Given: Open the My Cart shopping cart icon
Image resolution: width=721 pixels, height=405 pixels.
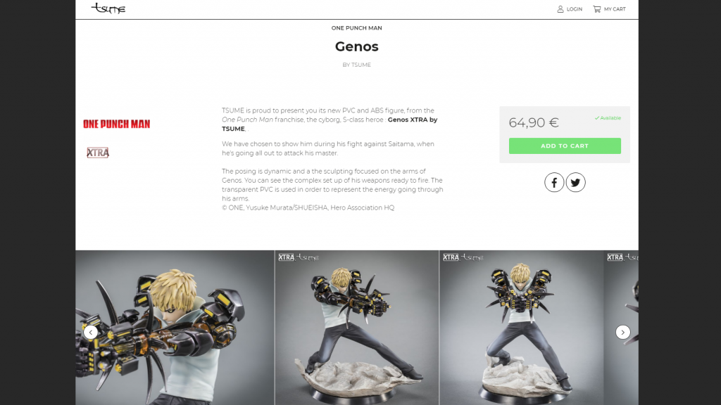Looking at the screenshot, I should click(597, 9).
